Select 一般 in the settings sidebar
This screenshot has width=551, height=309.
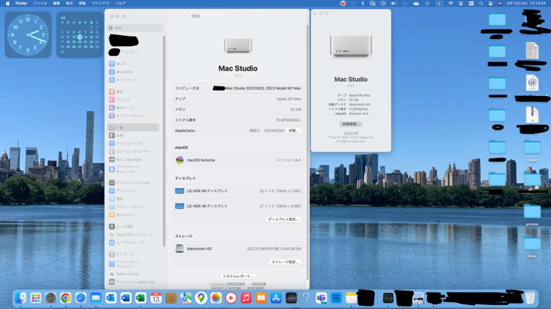133,127
